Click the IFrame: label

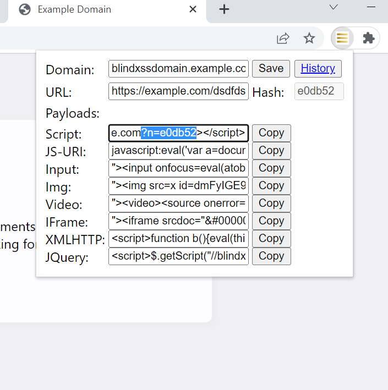[x=67, y=222]
